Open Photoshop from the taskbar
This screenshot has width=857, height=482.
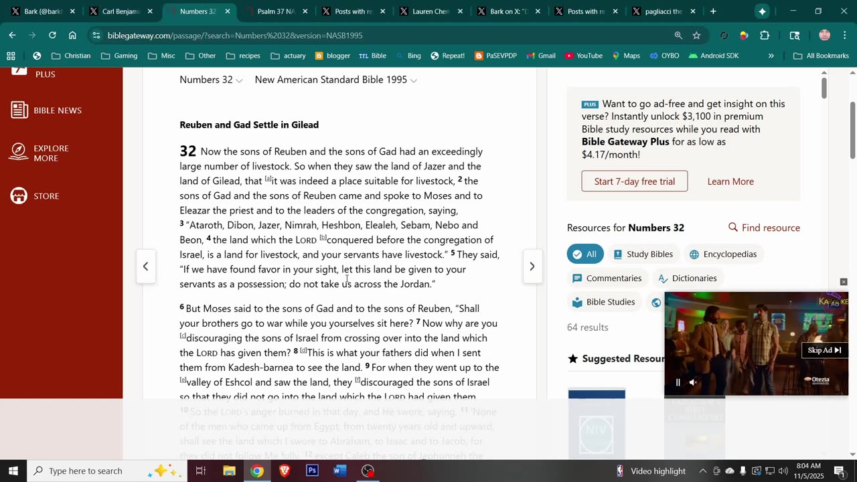[312, 471]
